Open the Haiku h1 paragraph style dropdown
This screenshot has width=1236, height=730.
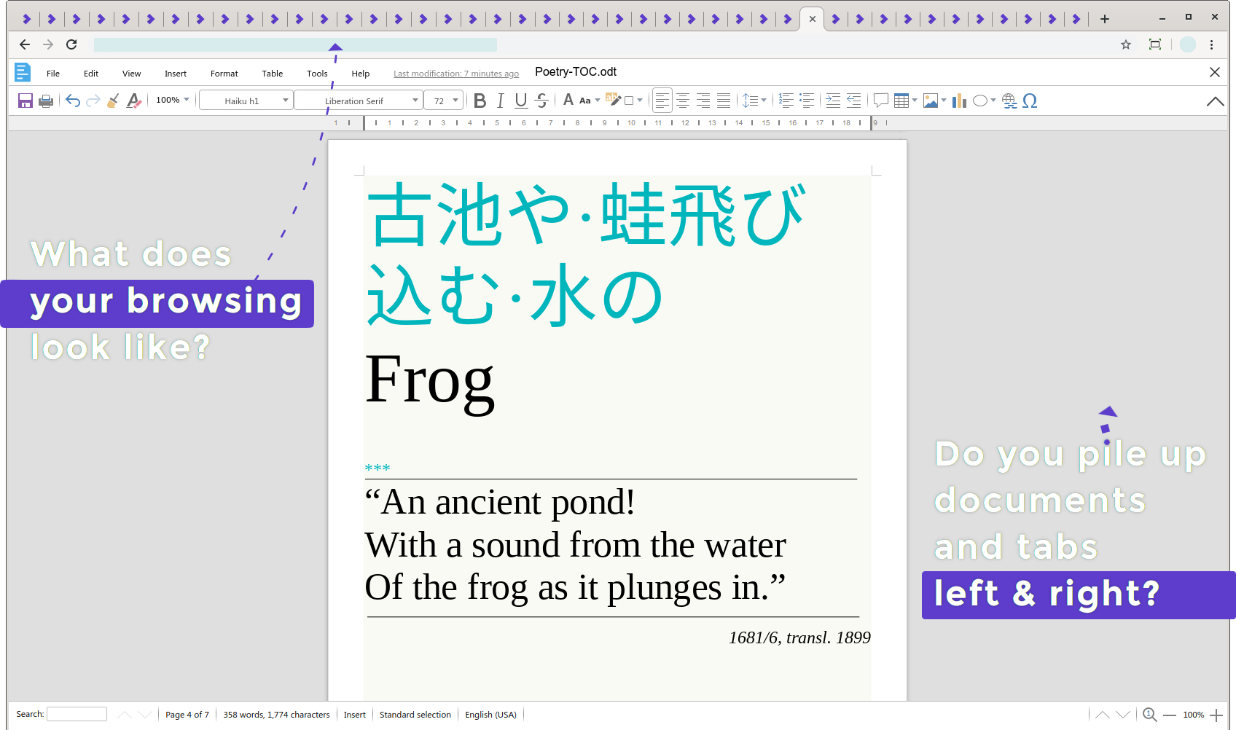pyautogui.click(x=246, y=101)
